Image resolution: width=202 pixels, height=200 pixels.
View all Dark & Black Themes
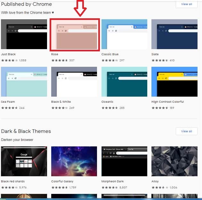[187, 131]
